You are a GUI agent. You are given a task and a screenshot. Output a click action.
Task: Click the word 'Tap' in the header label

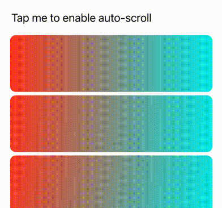pos(20,19)
